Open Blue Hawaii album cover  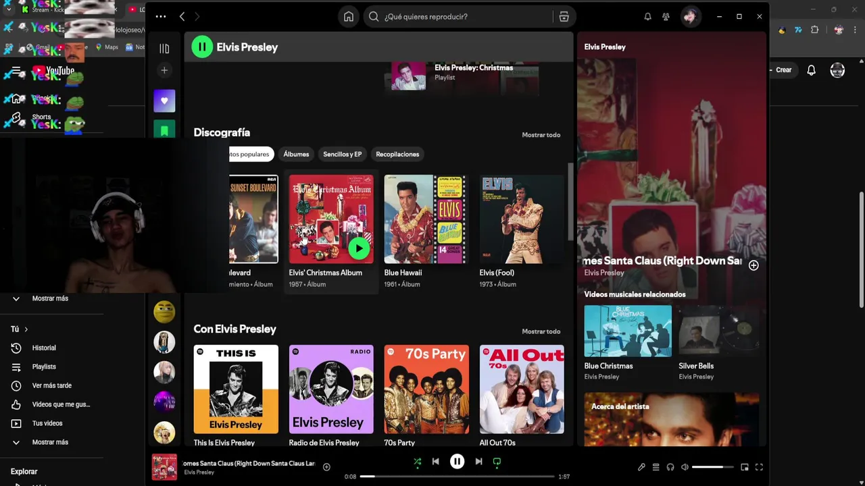426,219
